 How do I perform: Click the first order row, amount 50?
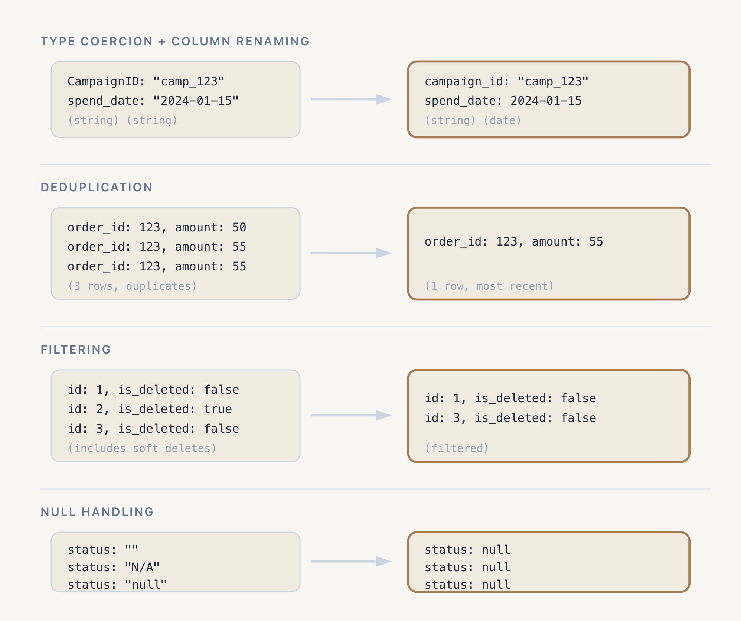[x=157, y=227]
